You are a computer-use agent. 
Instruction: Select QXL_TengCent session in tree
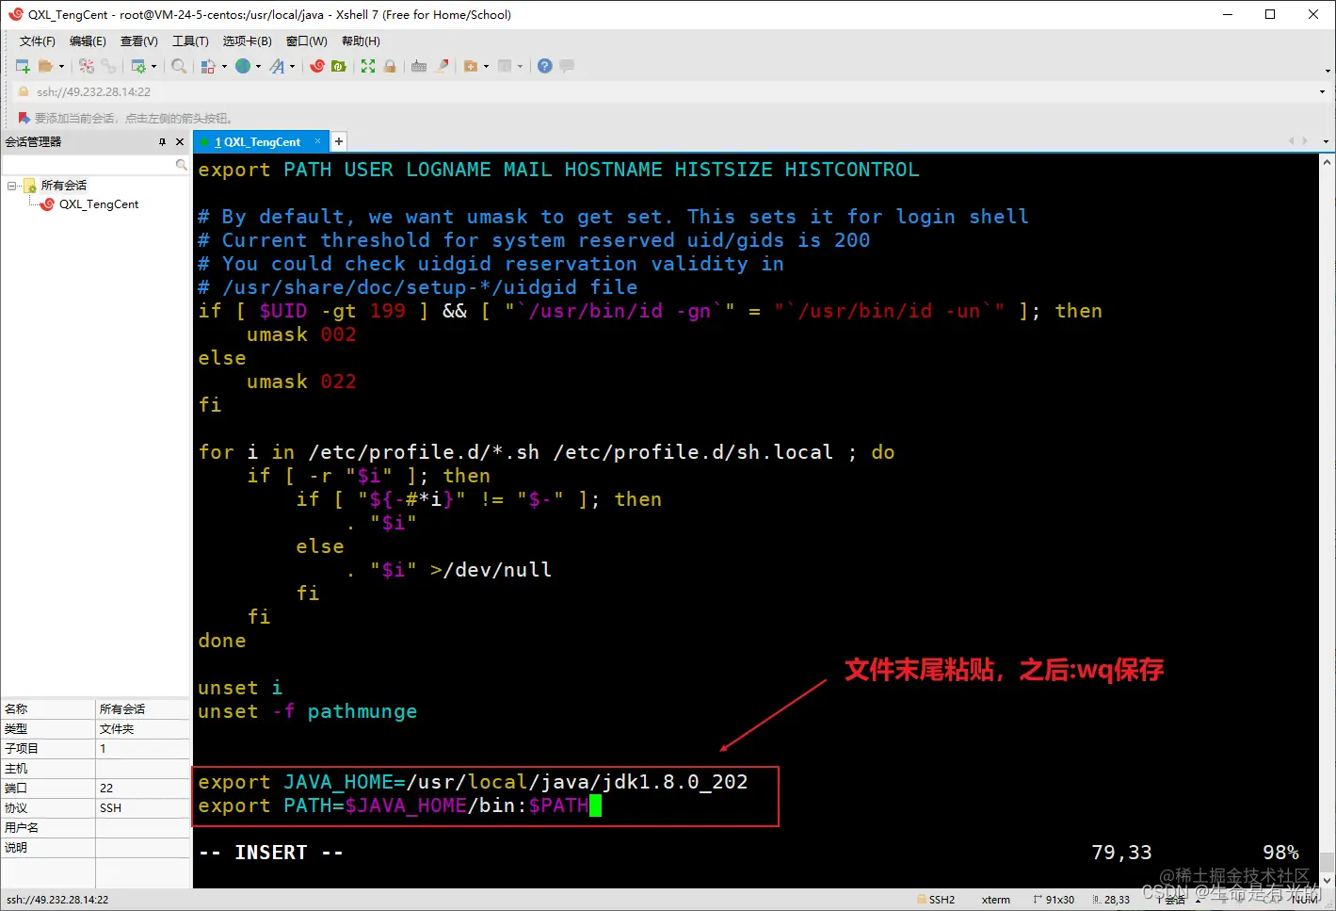(98, 204)
